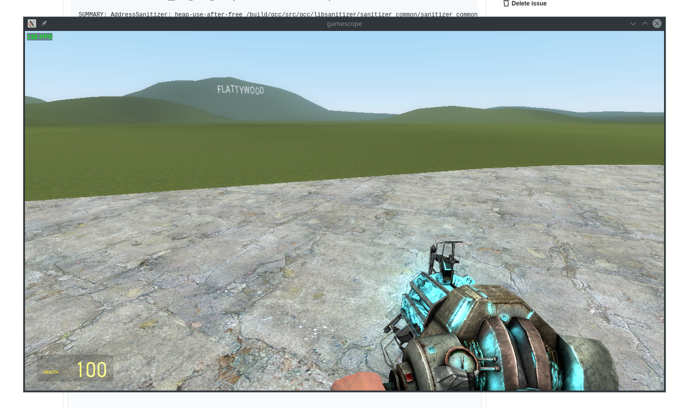The height and width of the screenshot is (408, 682).
Task: Click the Delete issue link
Action: click(x=529, y=3)
